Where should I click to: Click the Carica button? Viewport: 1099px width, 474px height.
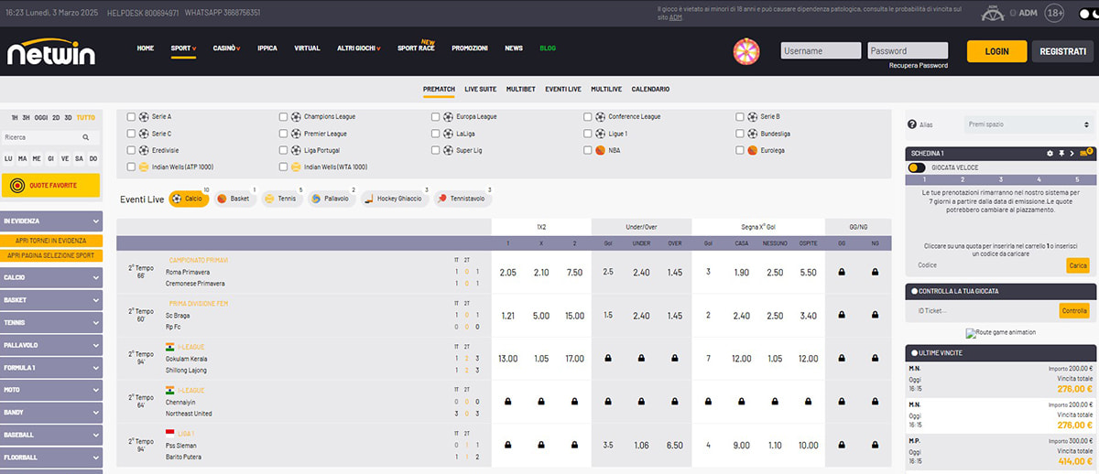[x=1078, y=265]
